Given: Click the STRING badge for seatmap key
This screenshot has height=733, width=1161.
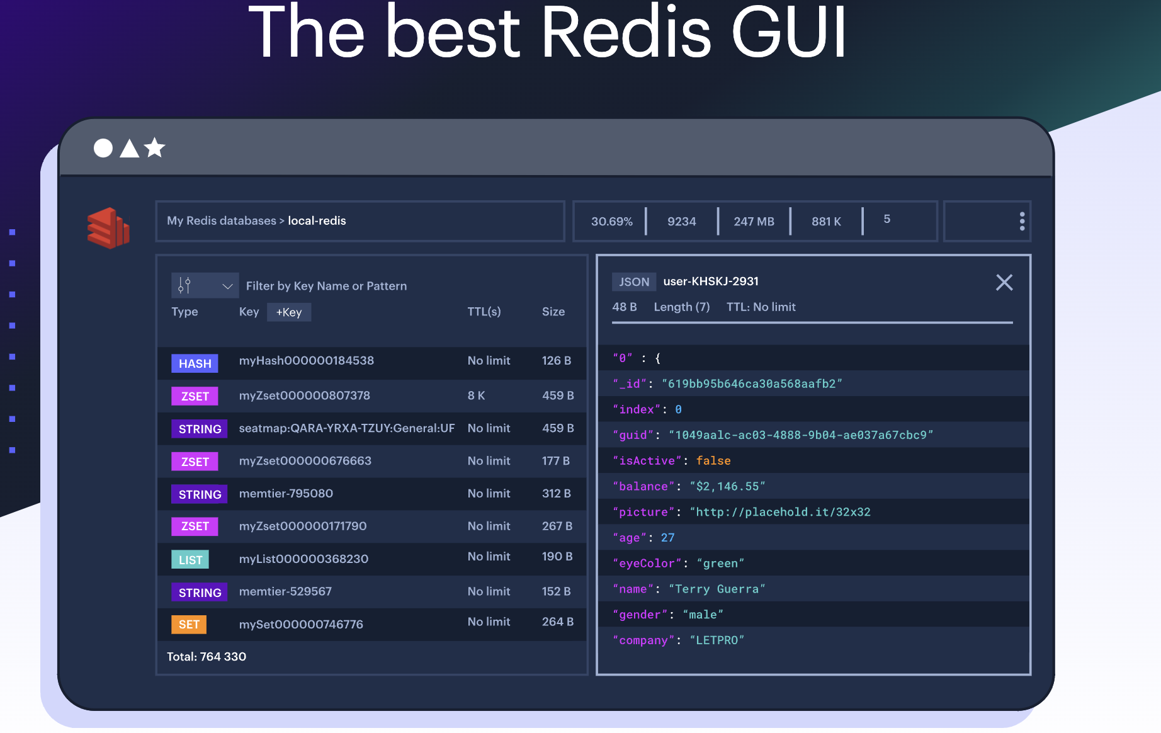Looking at the screenshot, I should [200, 429].
